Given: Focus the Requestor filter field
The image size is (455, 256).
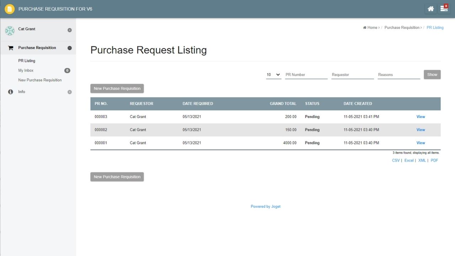Looking at the screenshot, I should pos(352,75).
